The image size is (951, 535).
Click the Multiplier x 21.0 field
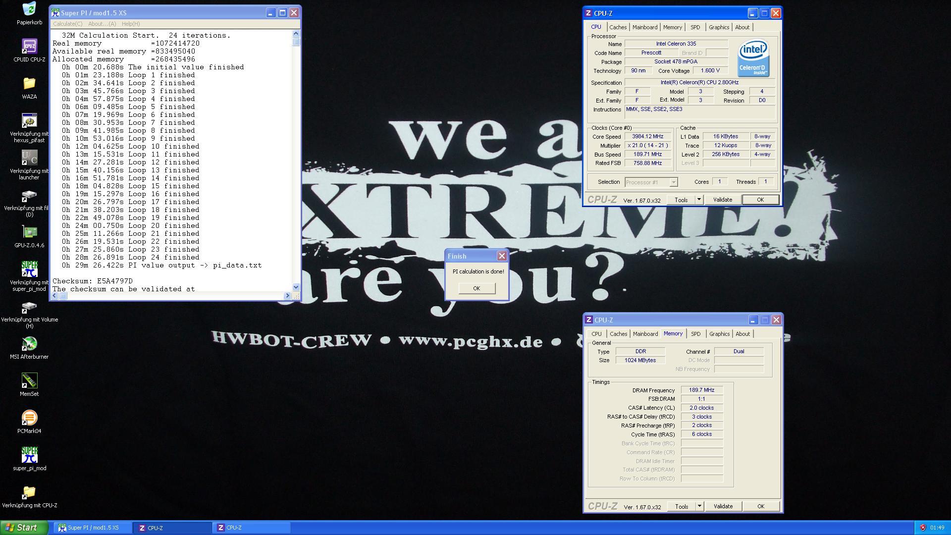(647, 145)
